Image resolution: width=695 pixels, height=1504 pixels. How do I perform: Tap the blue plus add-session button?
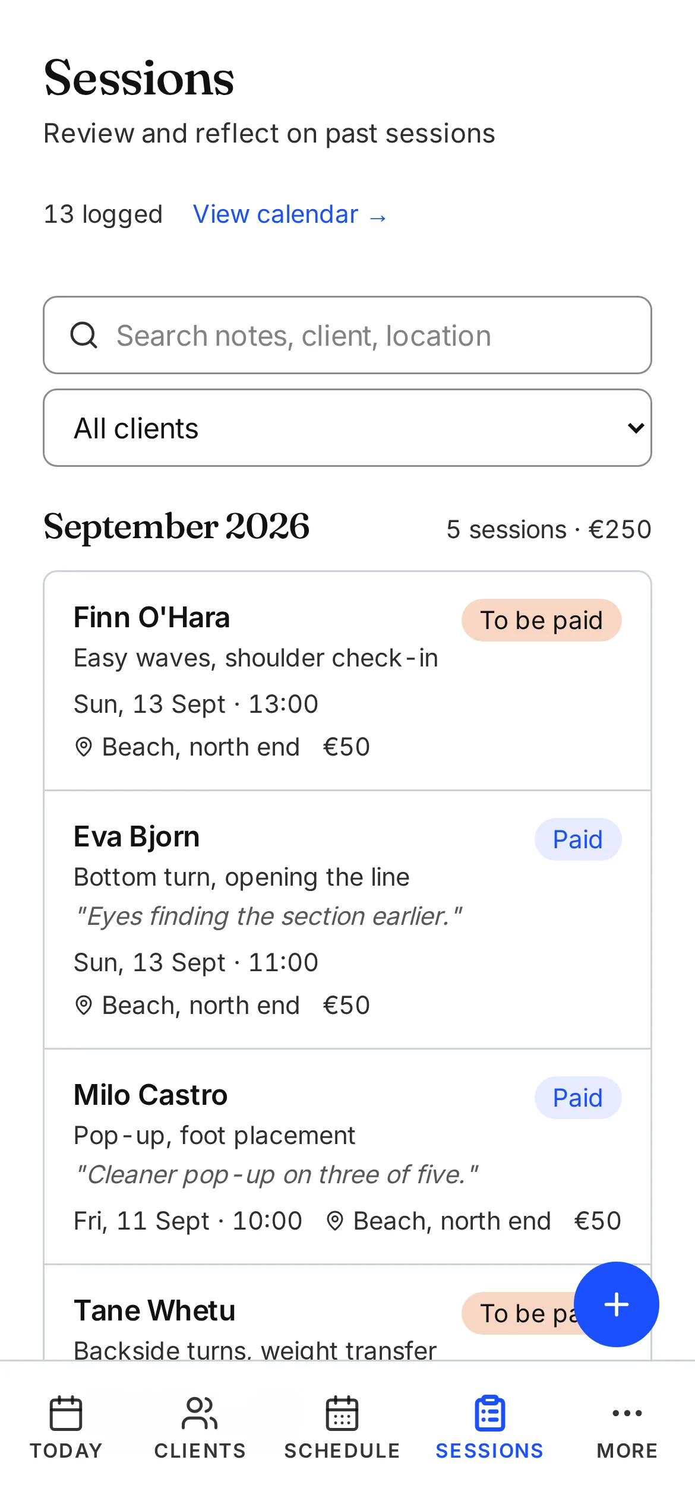pyautogui.click(x=616, y=1304)
